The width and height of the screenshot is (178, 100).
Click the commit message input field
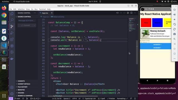[27, 21]
